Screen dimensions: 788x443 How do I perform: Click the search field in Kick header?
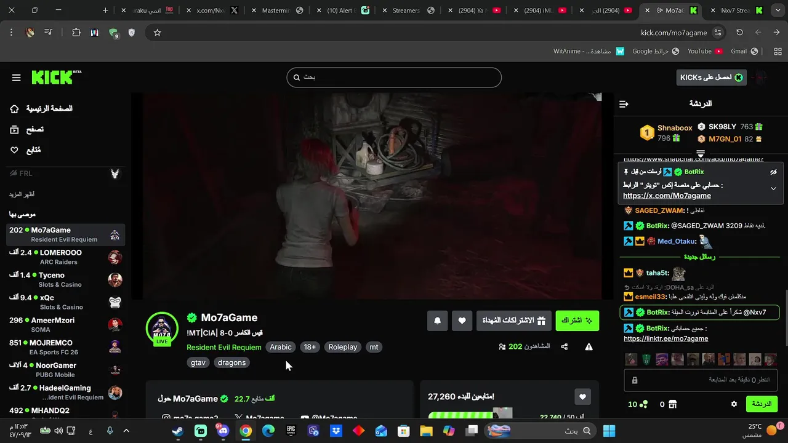[394, 78]
